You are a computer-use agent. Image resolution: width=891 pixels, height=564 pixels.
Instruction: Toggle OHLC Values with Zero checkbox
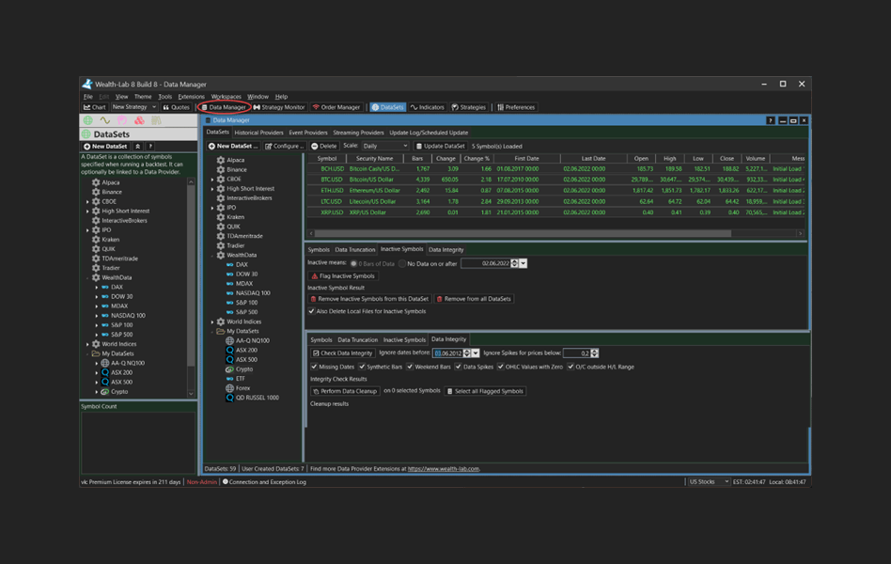[501, 367]
